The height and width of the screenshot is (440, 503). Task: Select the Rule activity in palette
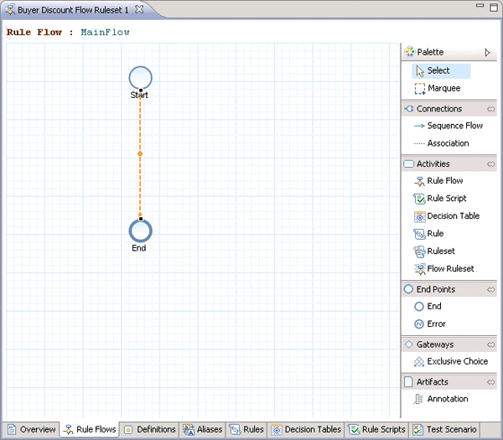(x=435, y=234)
